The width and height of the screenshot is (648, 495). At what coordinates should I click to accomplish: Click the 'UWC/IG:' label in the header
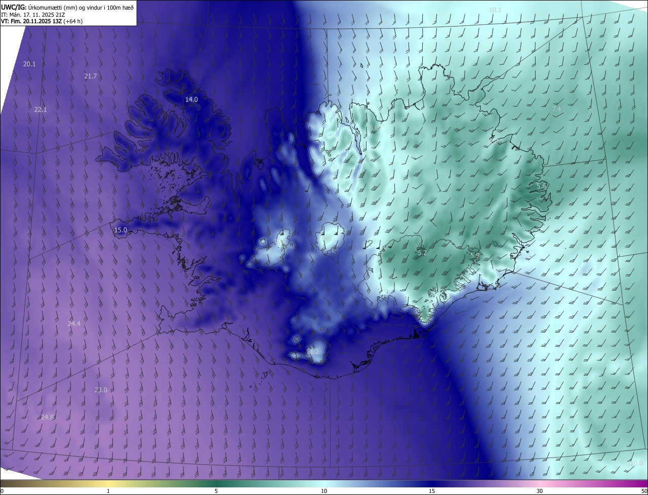[x=13, y=7]
